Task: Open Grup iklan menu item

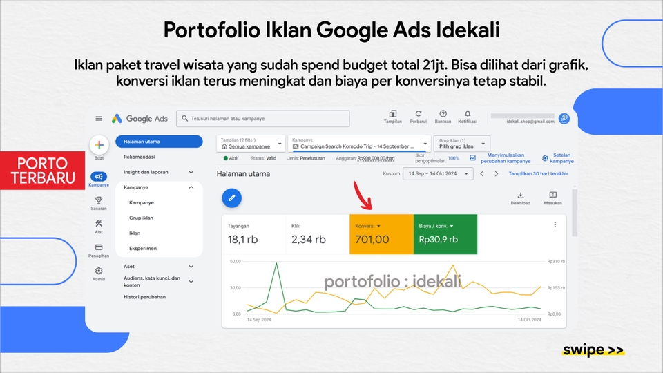Action: 141,218
